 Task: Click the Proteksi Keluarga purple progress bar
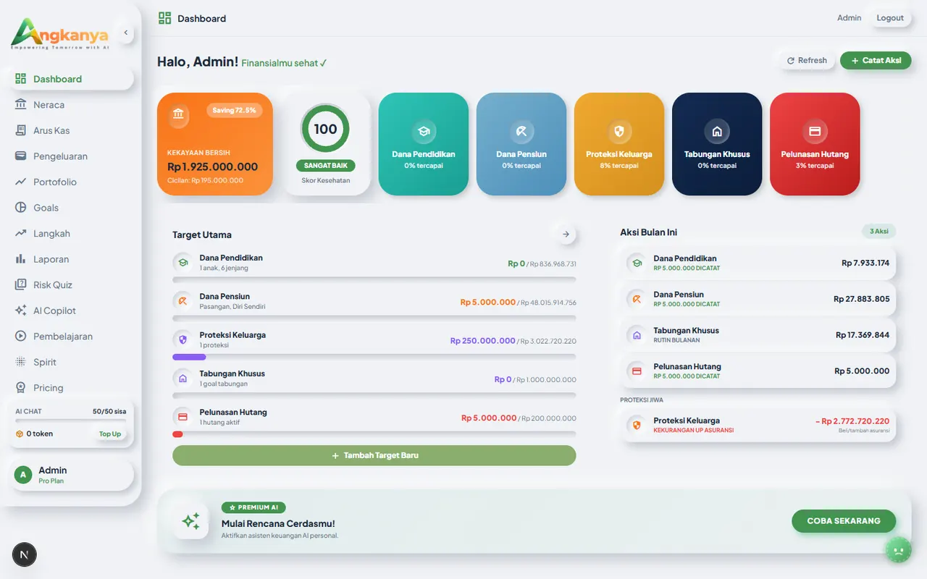tap(190, 357)
